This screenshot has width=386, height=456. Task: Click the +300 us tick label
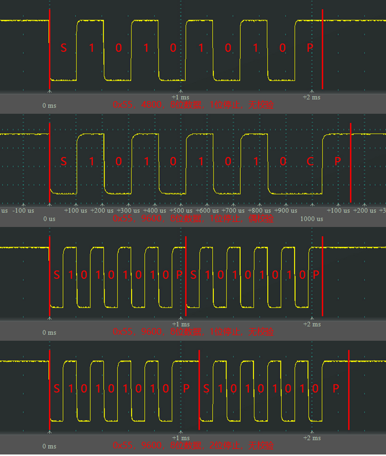tap(128, 210)
